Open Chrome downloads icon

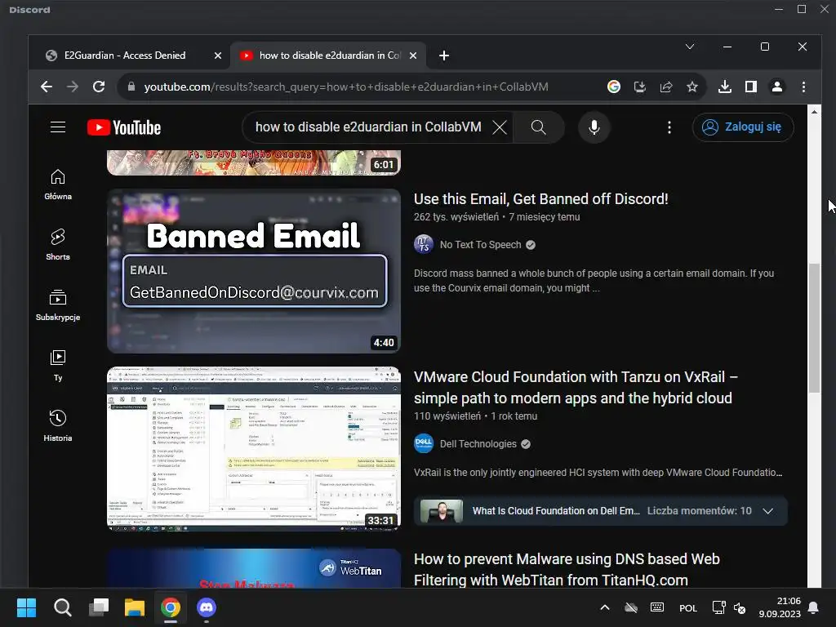725,87
